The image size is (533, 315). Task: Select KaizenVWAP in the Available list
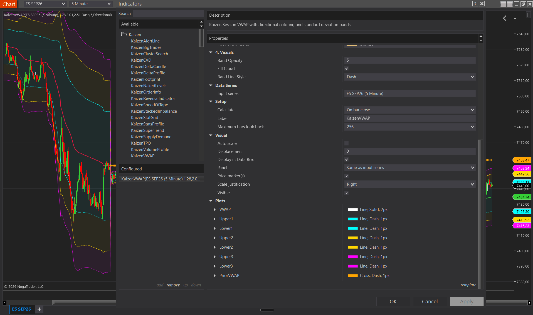click(143, 156)
